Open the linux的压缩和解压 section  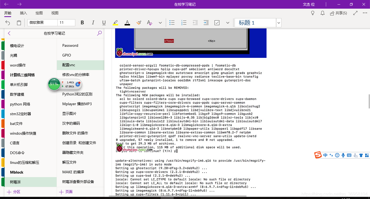[31, 162]
